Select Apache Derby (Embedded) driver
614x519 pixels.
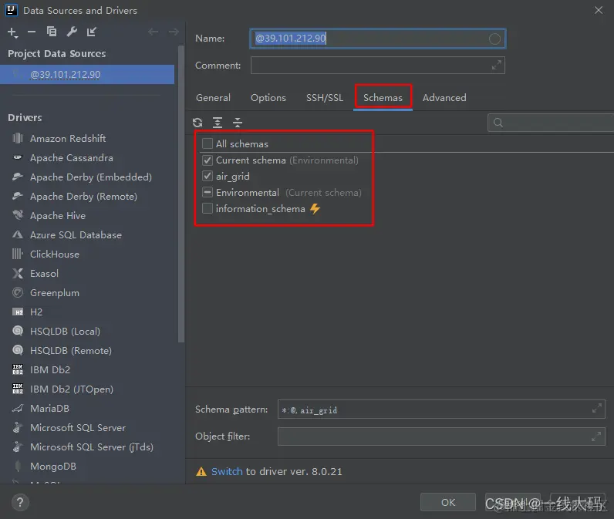91,177
